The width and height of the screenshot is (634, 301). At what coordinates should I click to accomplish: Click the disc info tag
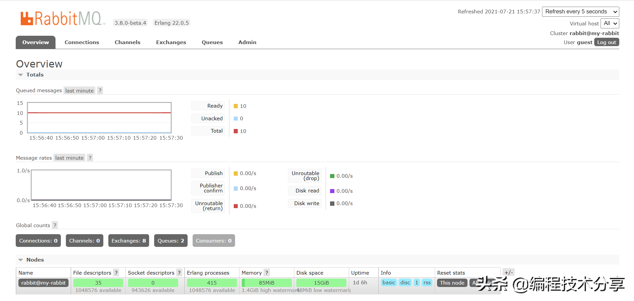(405, 283)
